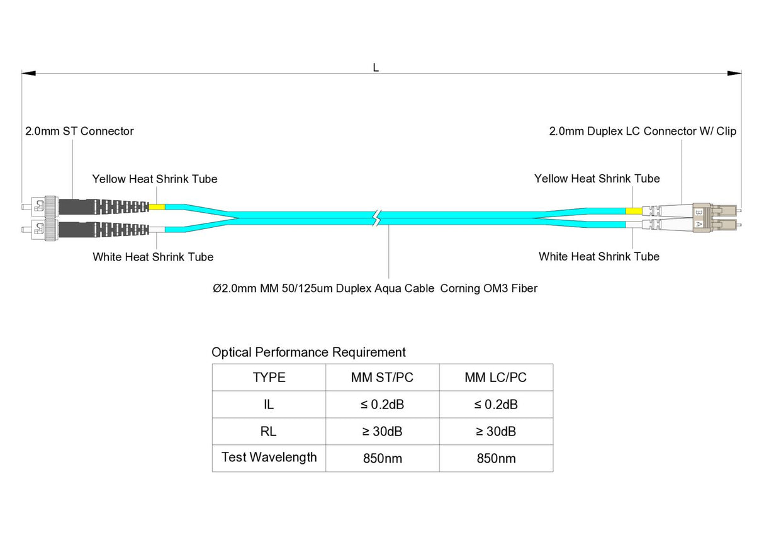
Task: Select the 2.0mm ST Connector callout text
Action: [79, 131]
